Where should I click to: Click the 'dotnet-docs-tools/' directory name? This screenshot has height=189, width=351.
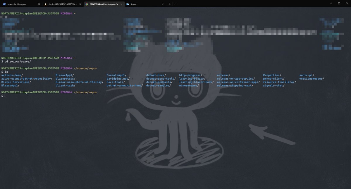pos(161,79)
